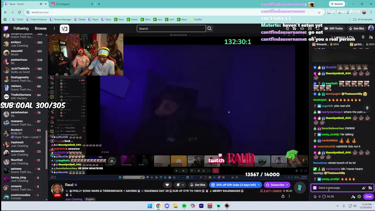Open Premiere Pro from the taskbar
The height and width of the screenshot is (211, 375).
tap(201, 206)
